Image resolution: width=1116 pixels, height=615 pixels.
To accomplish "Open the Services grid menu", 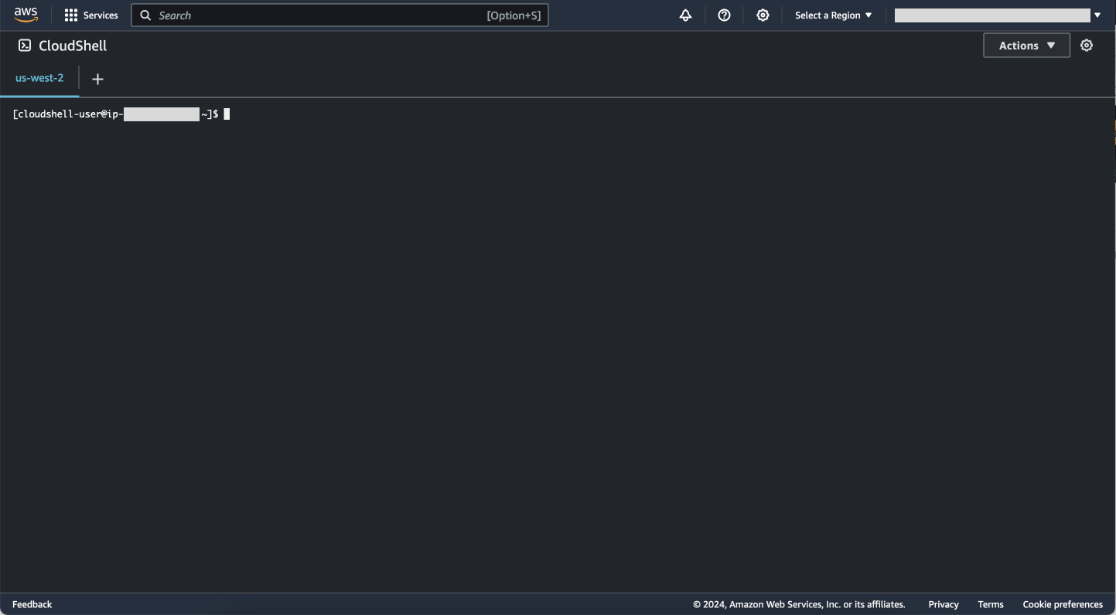I will [x=91, y=15].
